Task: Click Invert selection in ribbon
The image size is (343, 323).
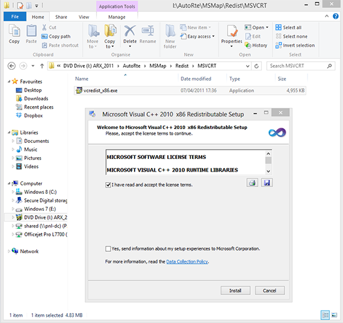Action: point(295,46)
